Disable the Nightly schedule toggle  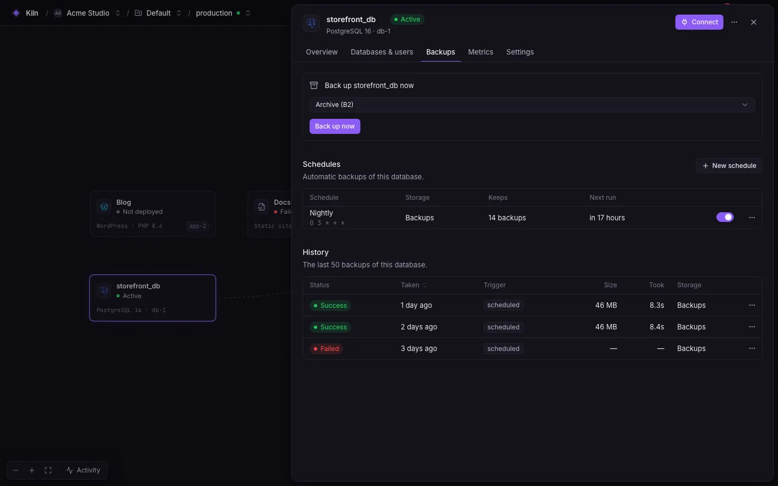[x=725, y=217]
